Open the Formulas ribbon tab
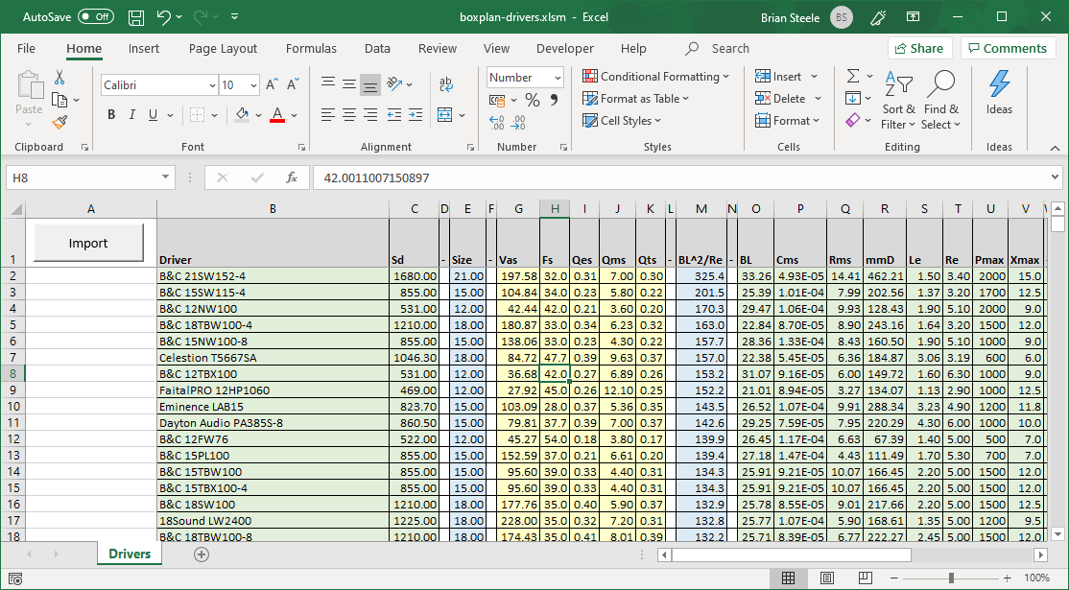1069x590 pixels. coord(311,48)
